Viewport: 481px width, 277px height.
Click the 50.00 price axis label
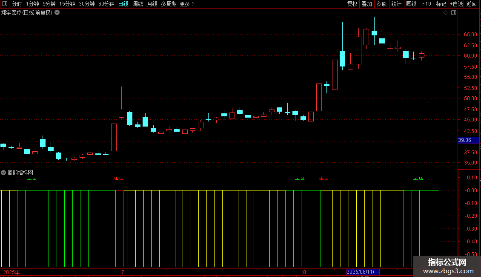pyautogui.click(x=470, y=98)
